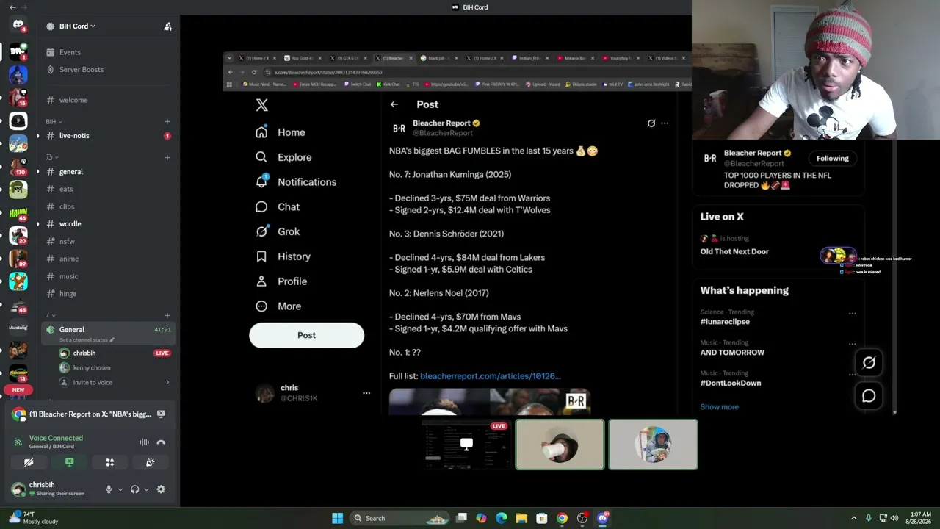Image resolution: width=940 pixels, height=529 pixels.
Task: Open the anime channel
Action: [x=107, y=259]
